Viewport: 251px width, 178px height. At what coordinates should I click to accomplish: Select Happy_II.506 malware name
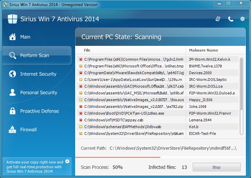[201, 100]
